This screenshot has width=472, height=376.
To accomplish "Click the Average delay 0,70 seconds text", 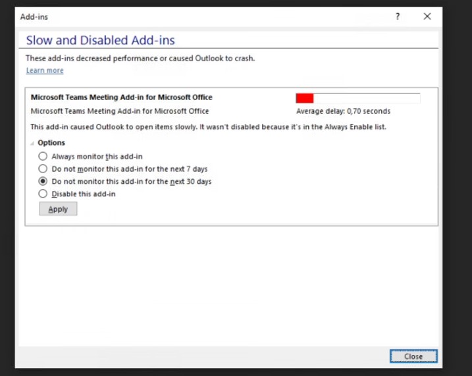I will point(343,111).
